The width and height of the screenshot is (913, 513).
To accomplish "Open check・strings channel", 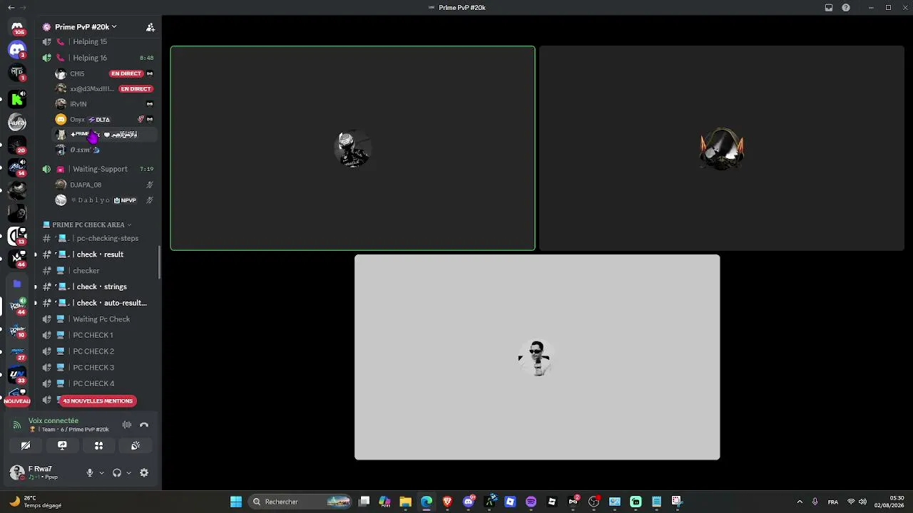I will [98, 286].
